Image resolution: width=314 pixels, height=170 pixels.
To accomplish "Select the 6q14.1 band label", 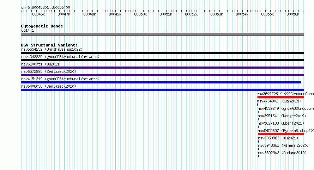I will (28, 30).
